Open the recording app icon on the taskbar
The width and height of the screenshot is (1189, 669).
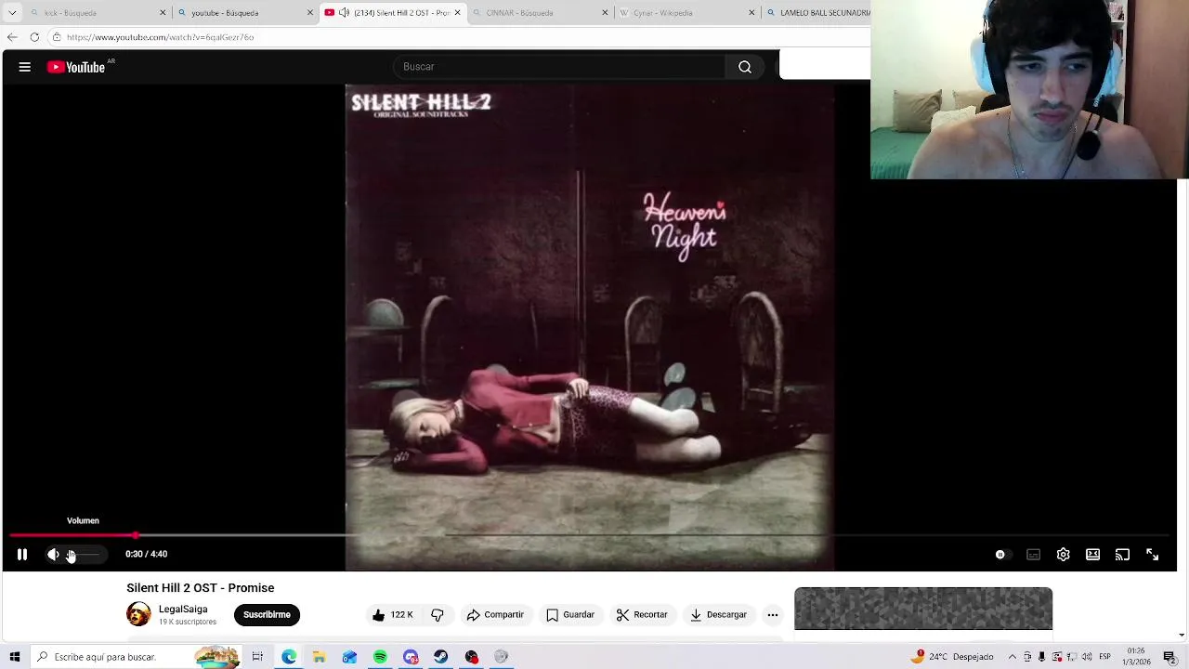472,657
